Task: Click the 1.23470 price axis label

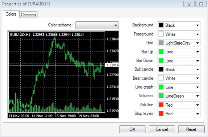Action: coord(113,51)
